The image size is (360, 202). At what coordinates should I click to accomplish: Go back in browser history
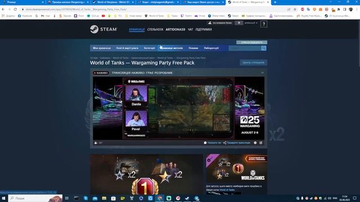[3, 10]
